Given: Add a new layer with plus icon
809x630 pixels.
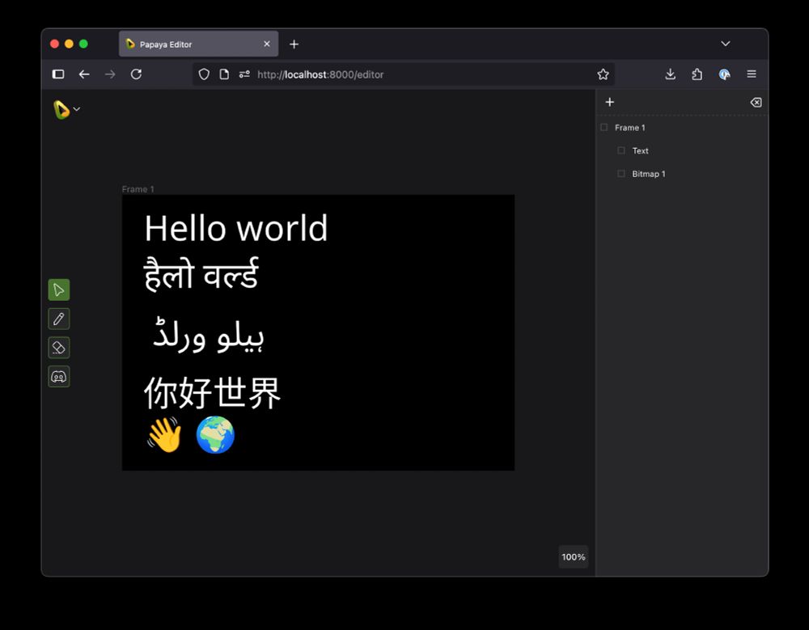Looking at the screenshot, I should (x=610, y=102).
